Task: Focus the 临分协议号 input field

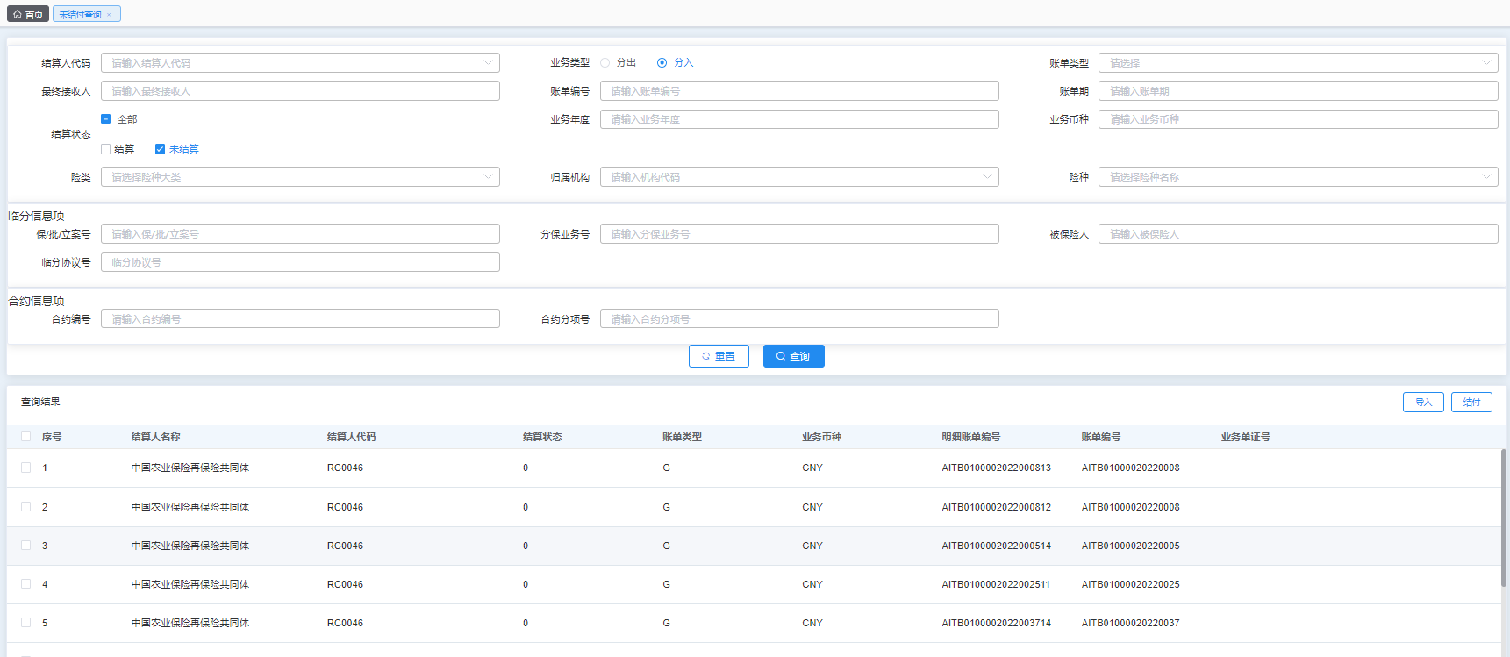Action: tap(300, 262)
